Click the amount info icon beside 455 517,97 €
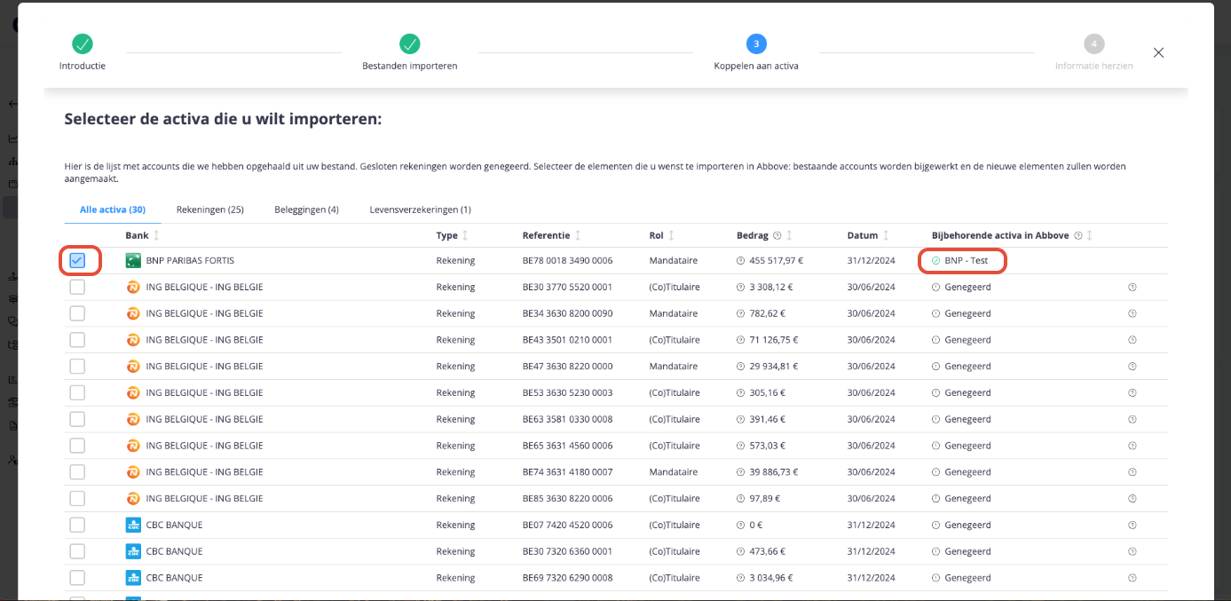Viewport: 1231px width, 601px height. (740, 261)
